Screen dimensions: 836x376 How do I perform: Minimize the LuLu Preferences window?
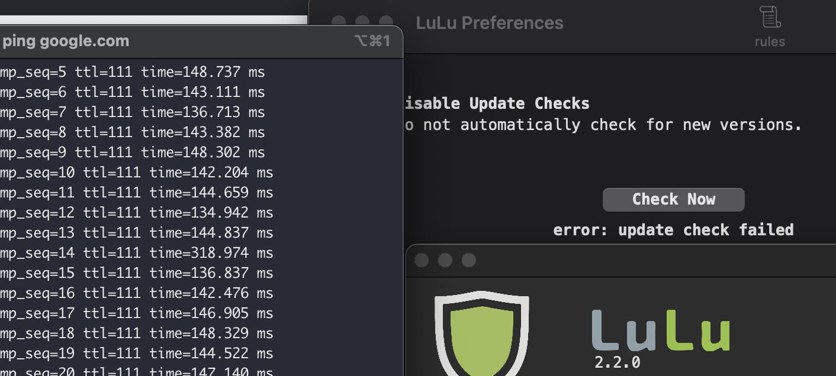362,22
